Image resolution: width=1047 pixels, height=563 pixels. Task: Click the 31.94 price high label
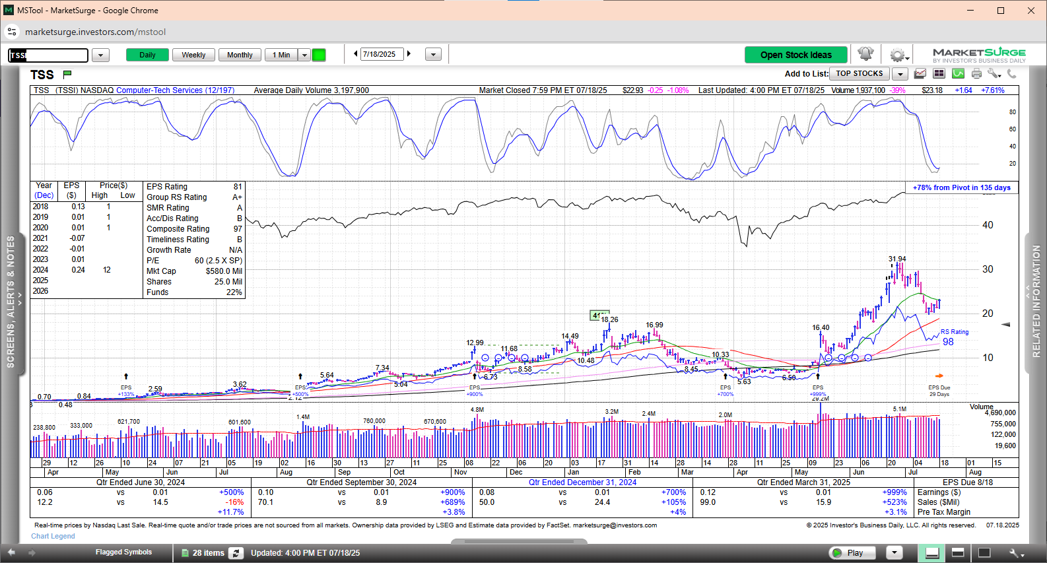tap(897, 259)
